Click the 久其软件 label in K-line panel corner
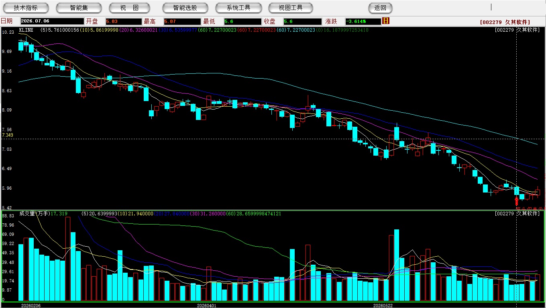This screenshot has height=308, width=546. (528, 30)
